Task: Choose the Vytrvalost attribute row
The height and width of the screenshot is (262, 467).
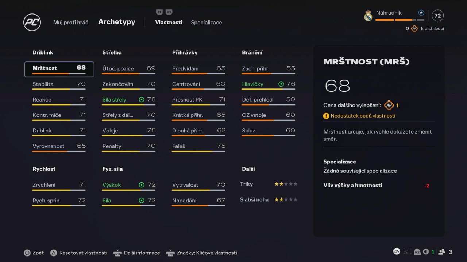Action: [198, 186]
